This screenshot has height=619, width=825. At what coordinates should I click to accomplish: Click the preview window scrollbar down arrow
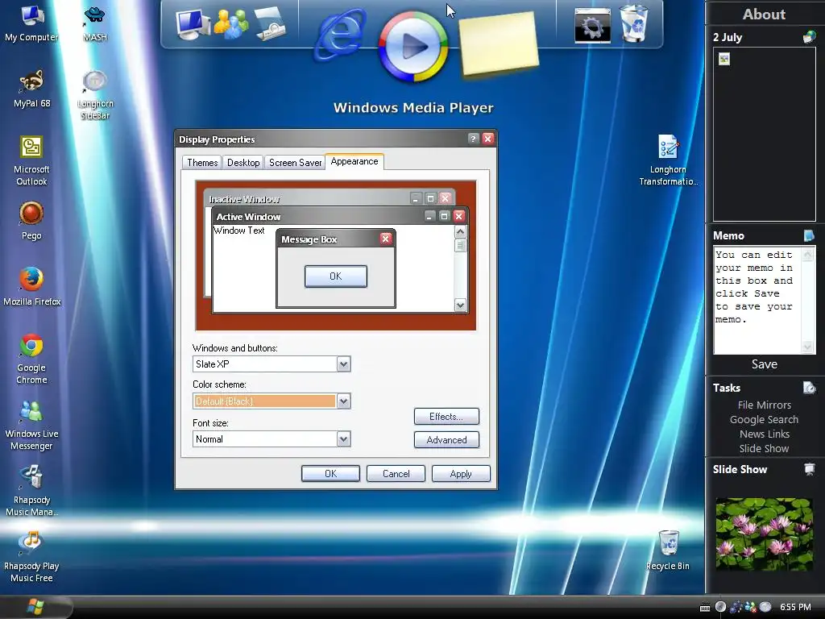coord(460,305)
